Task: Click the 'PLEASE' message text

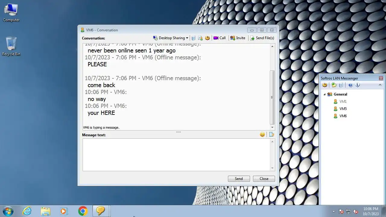Action: point(97,64)
